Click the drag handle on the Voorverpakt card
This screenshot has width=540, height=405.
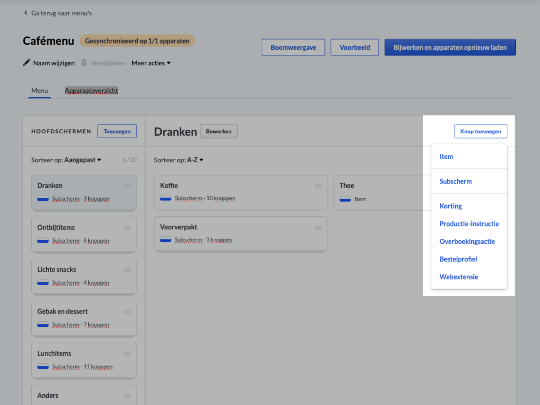(318, 228)
